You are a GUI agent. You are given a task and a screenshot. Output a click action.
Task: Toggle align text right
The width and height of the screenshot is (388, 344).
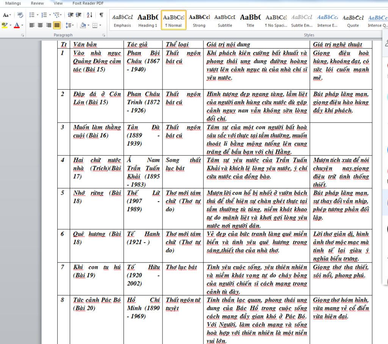[x=48, y=25]
